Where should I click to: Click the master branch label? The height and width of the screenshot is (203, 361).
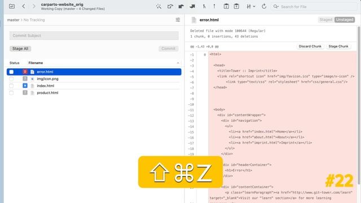pos(13,20)
